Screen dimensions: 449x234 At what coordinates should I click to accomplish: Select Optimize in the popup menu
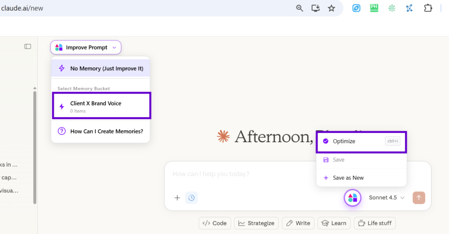pyautogui.click(x=361, y=141)
